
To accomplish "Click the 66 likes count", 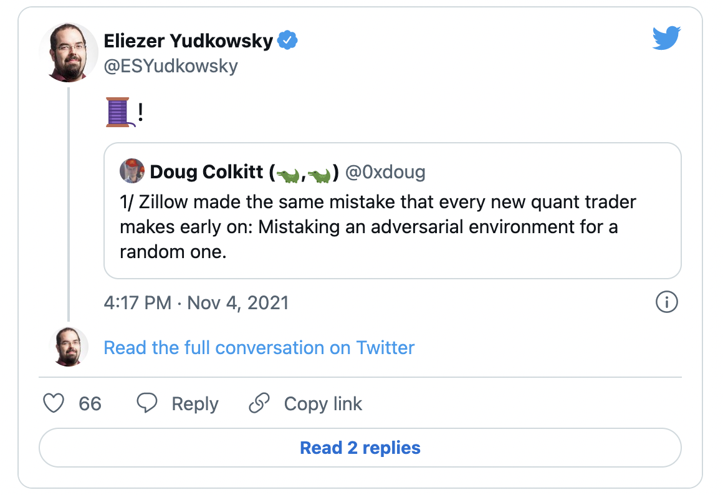I will pyautogui.click(x=90, y=404).
